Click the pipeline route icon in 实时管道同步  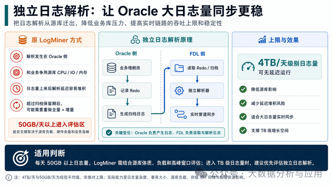(x=180, y=114)
